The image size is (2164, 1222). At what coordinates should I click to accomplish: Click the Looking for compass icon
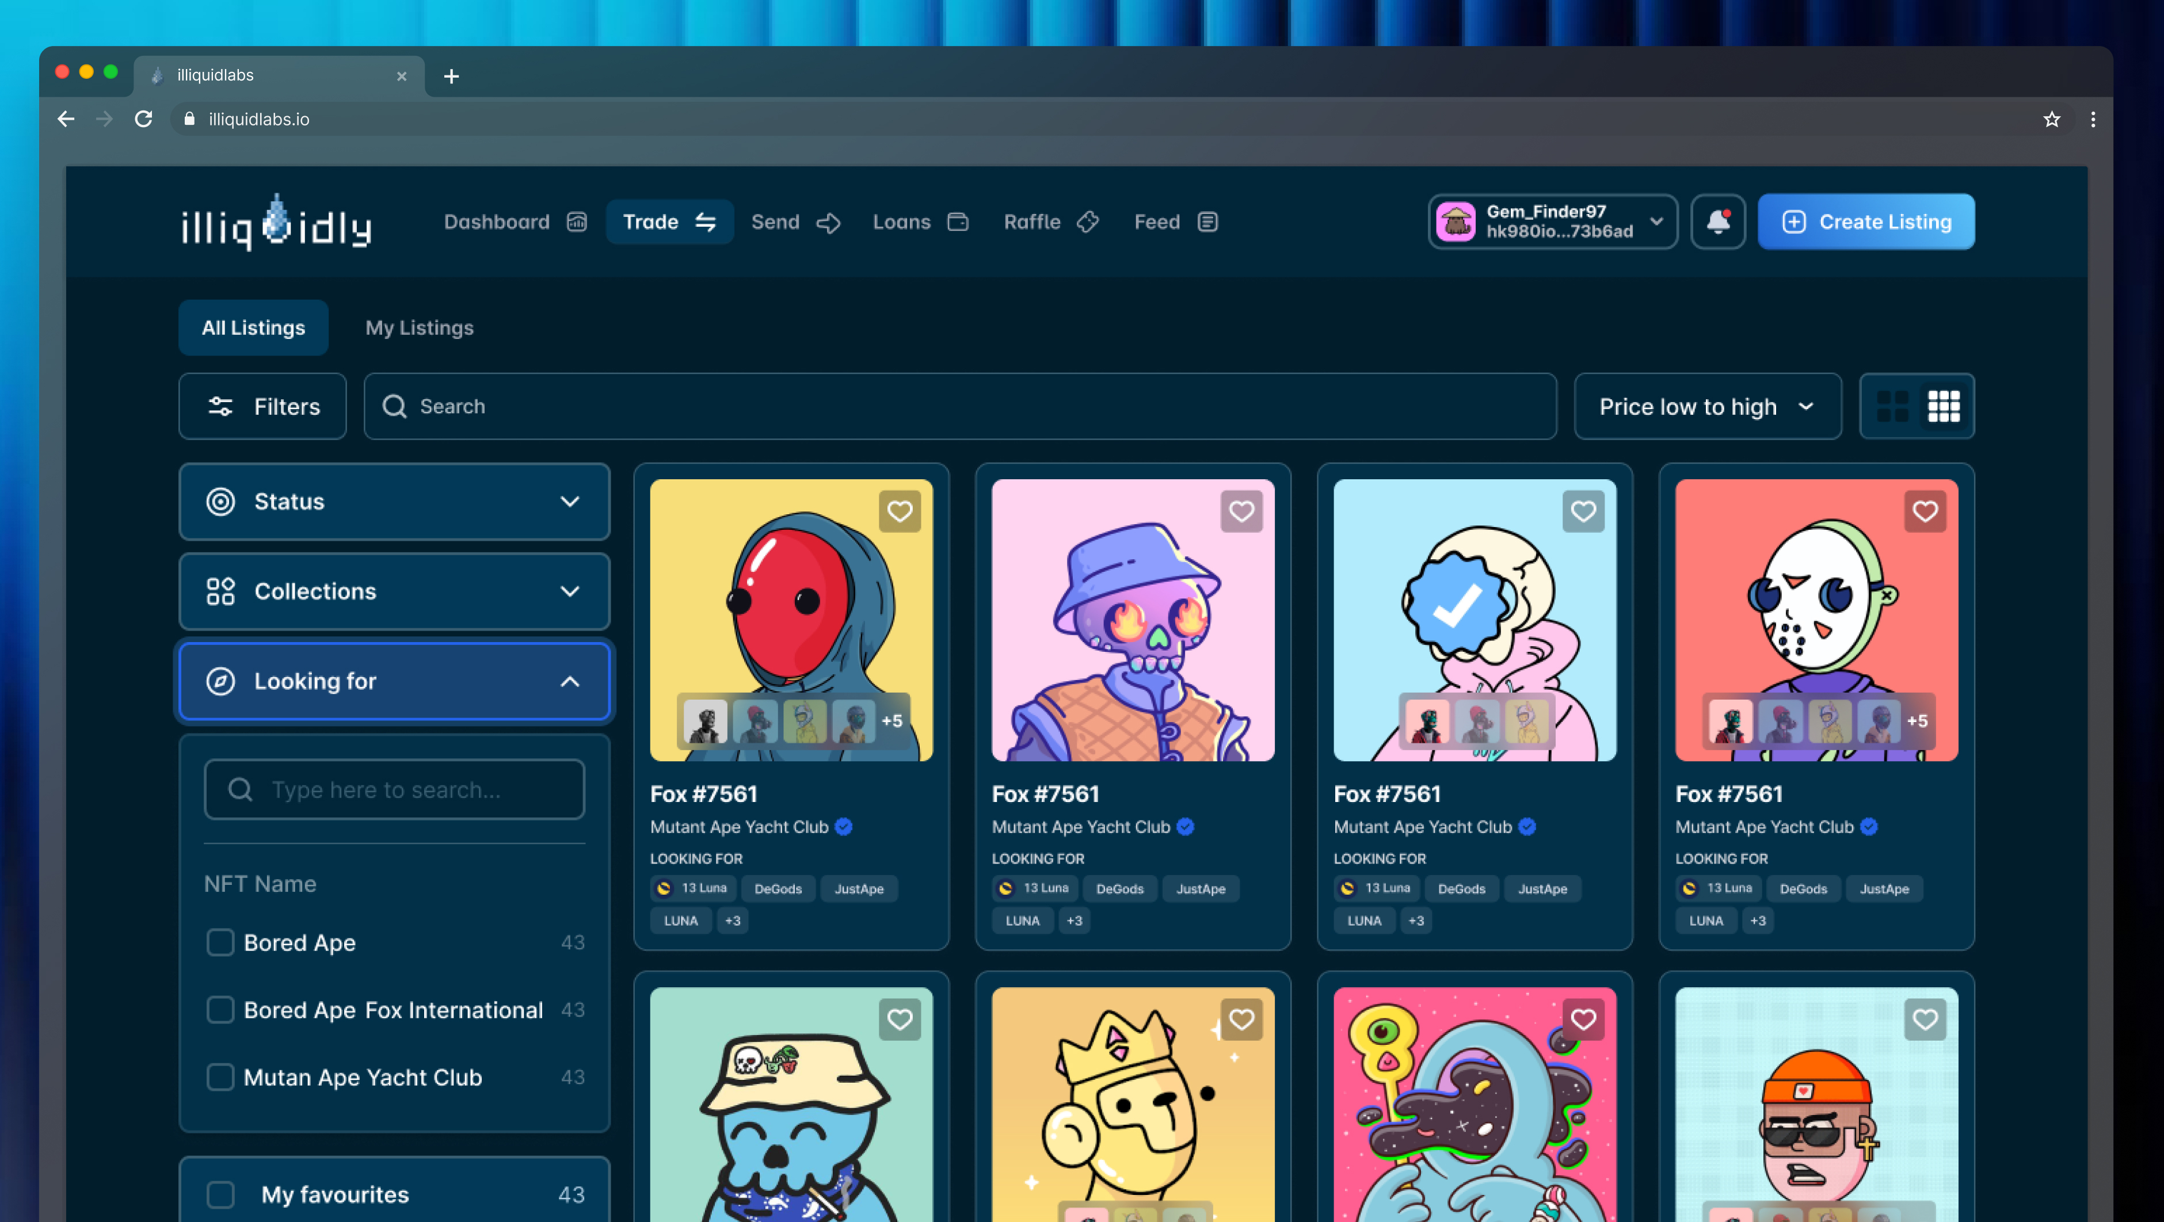point(220,681)
